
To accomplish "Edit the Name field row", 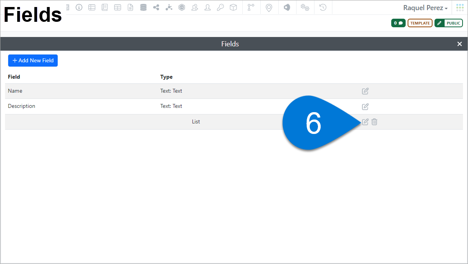I will pos(365,91).
